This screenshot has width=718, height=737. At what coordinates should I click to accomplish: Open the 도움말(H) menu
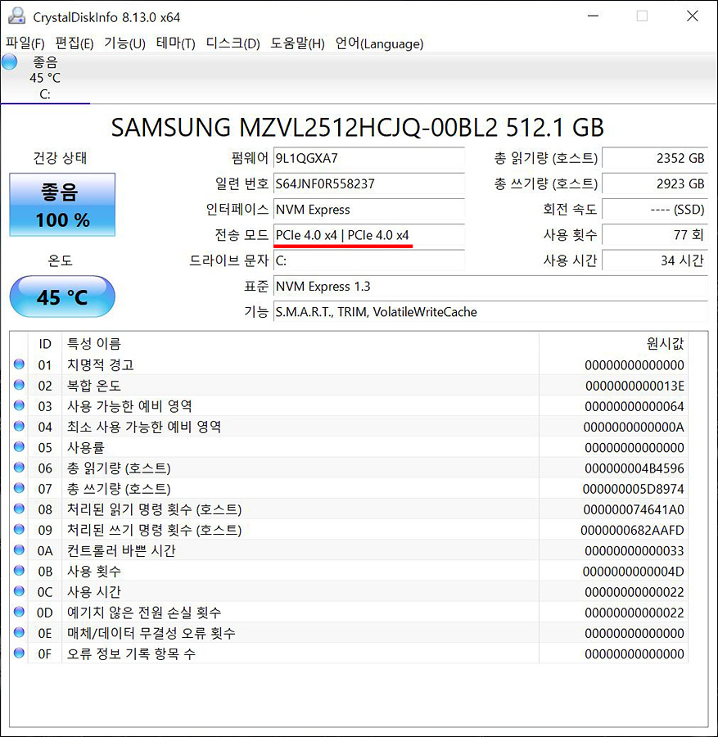tap(297, 43)
